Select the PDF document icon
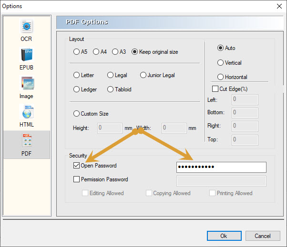Viewport: 287px width, 247px height. [27, 140]
